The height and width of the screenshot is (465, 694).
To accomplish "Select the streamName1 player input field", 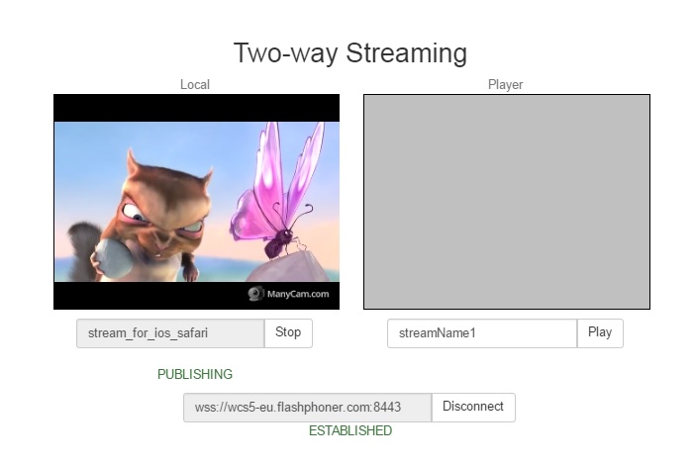I will [x=482, y=332].
